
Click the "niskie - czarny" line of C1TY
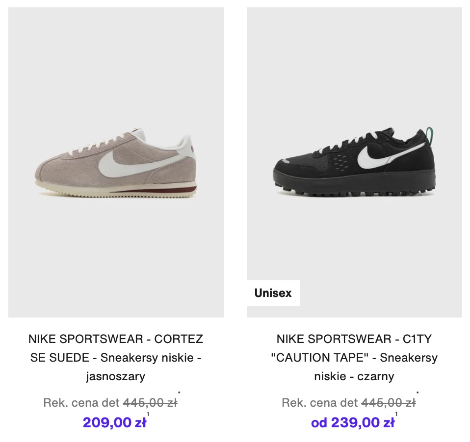(354, 376)
